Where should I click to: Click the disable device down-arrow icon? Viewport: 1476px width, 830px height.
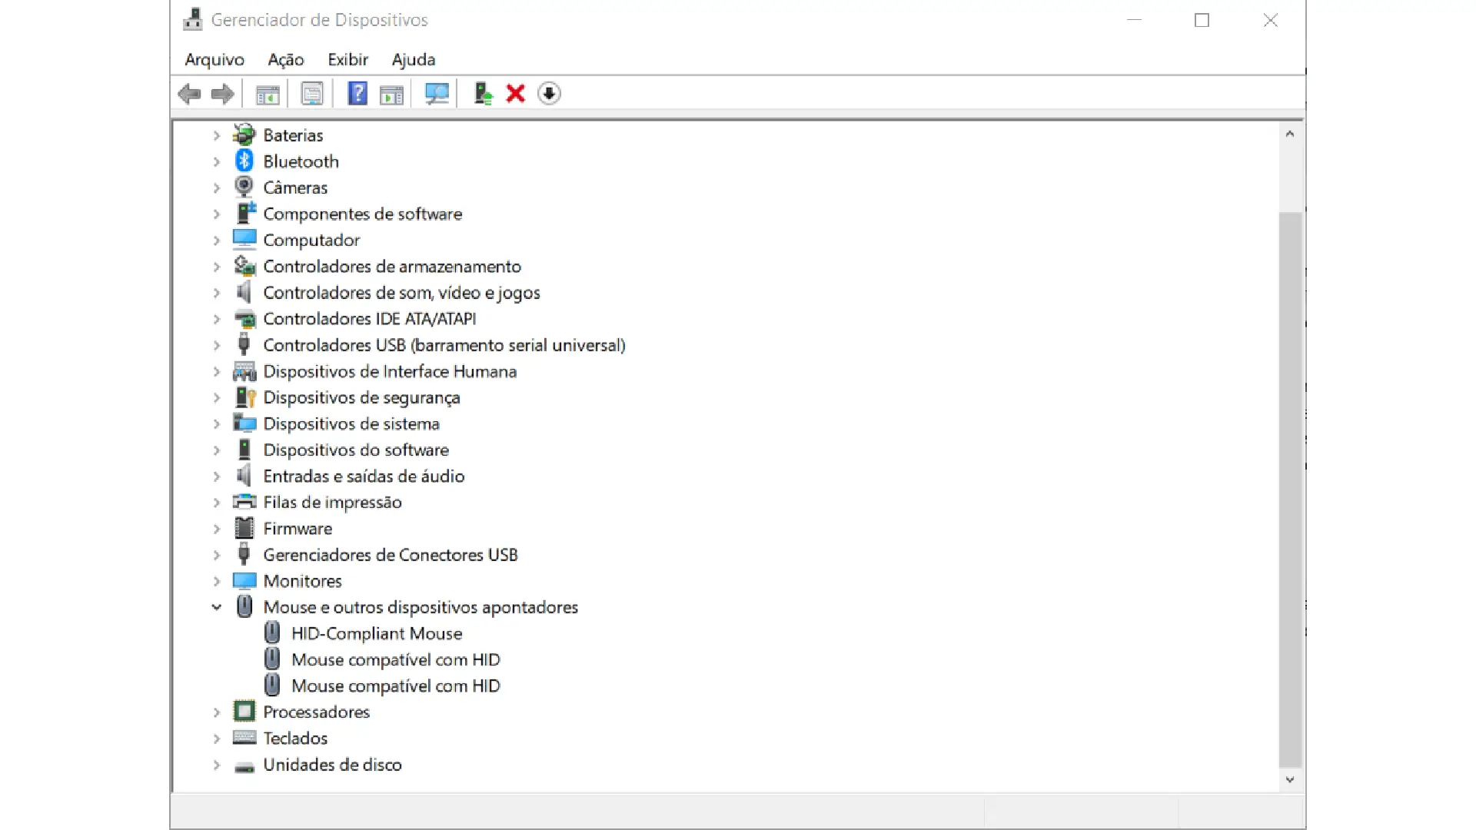coord(549,94)
